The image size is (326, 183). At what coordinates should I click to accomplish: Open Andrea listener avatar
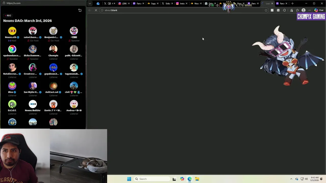tap(74, 104)
